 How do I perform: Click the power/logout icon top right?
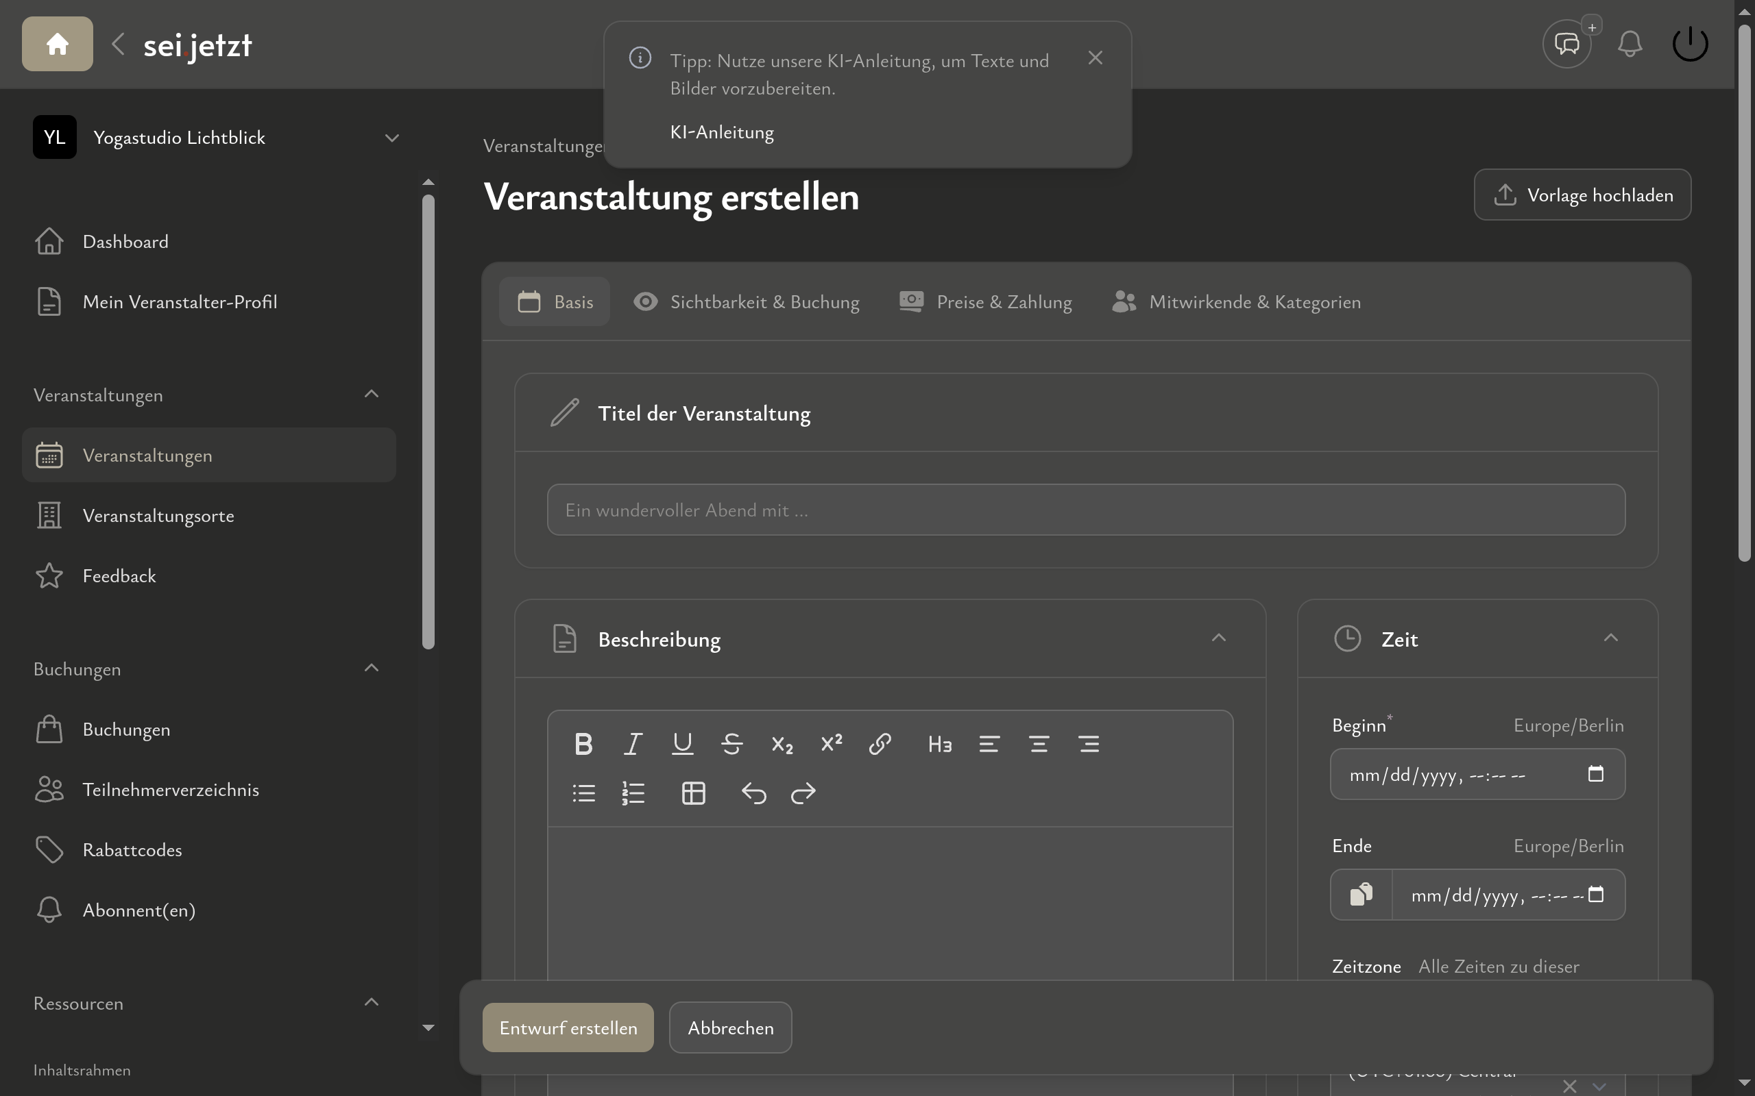pos(1689,42)
